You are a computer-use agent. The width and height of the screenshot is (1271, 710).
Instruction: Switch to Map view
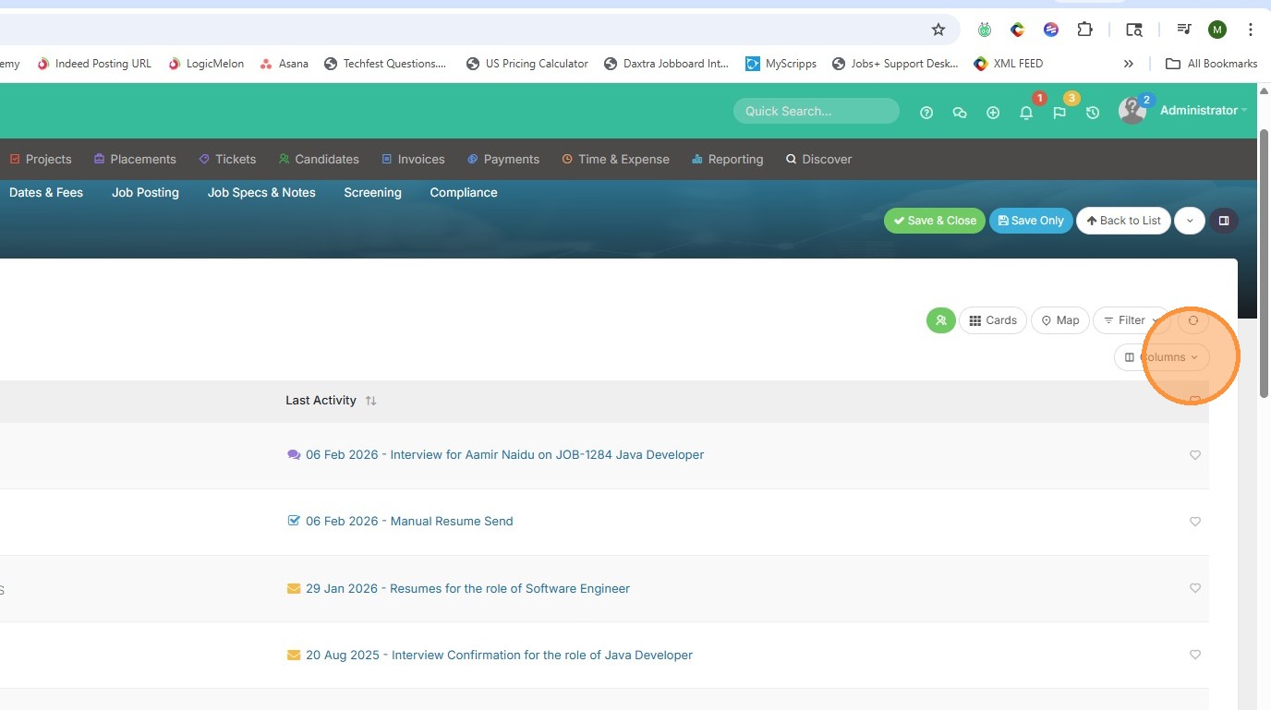click(x=1060, y=320)
